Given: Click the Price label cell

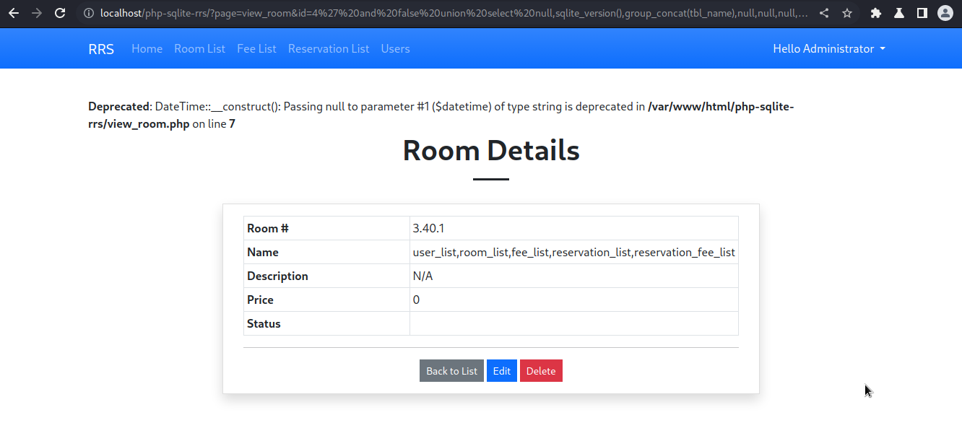Looking at the screenshot, I should click(326, 300).
